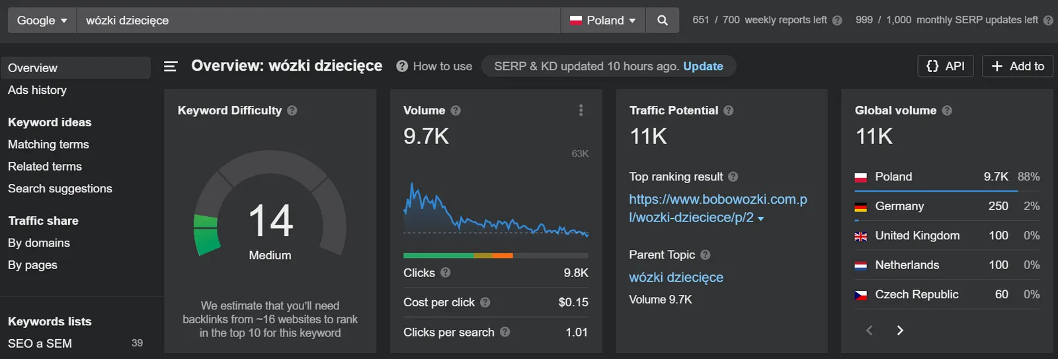Open the Google search engine dropdown

click(42, 20)
